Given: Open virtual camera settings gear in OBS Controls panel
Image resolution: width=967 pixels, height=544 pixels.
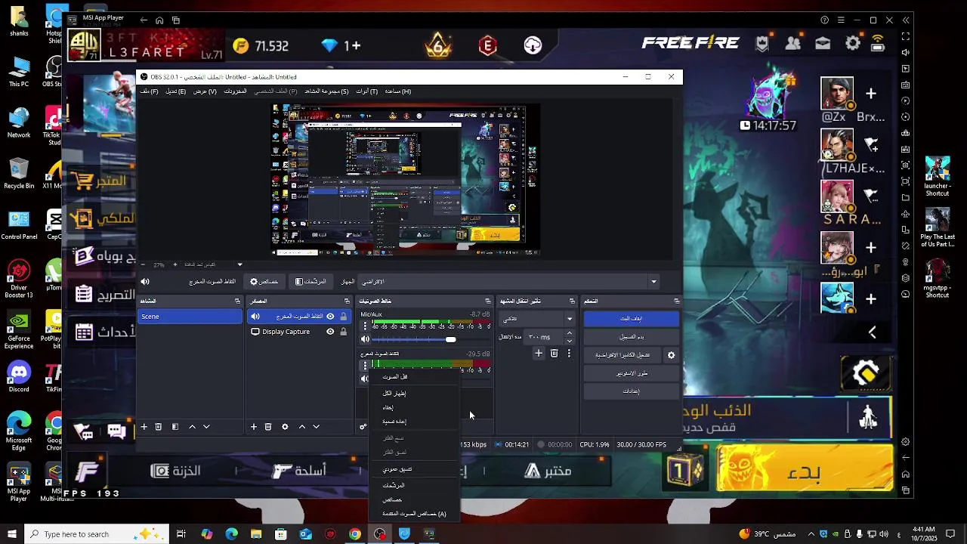Looking at the screenshot, I should (x=671, y=355).
